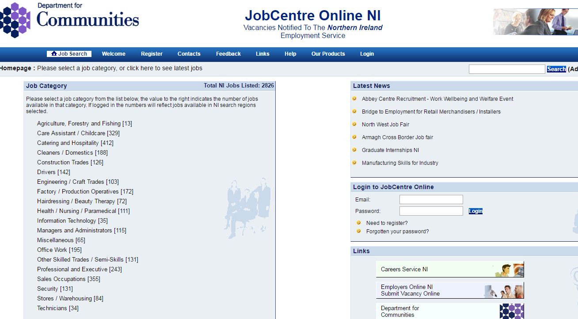The width and height of the screenshot is (578, 319).
Task: Open the Feedback menu item
Action: 228,54
